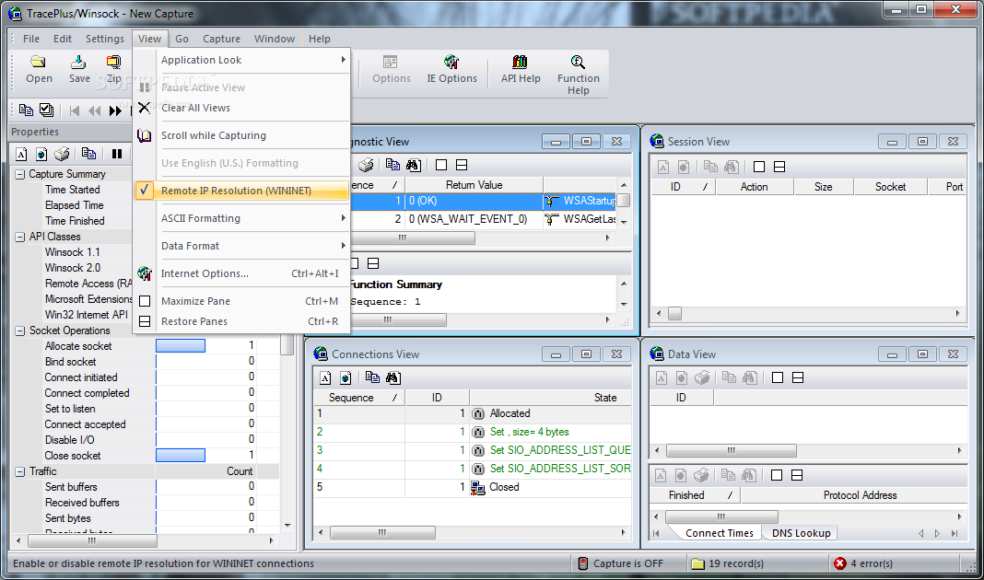Click the print icon in Properties toolbar
The image size is (984, 580).
tap(62, 154)
